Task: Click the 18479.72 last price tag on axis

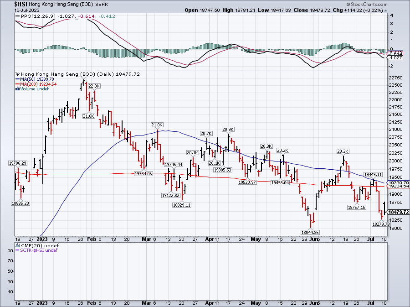Action: click(x=397, y=212)
